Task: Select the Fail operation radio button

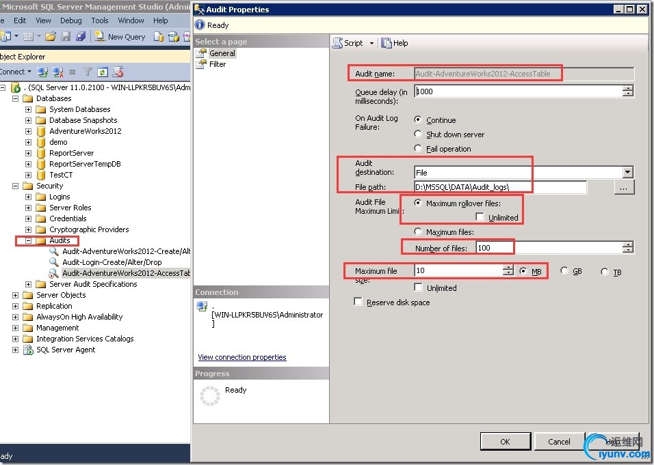Action: tap(418, 148)
